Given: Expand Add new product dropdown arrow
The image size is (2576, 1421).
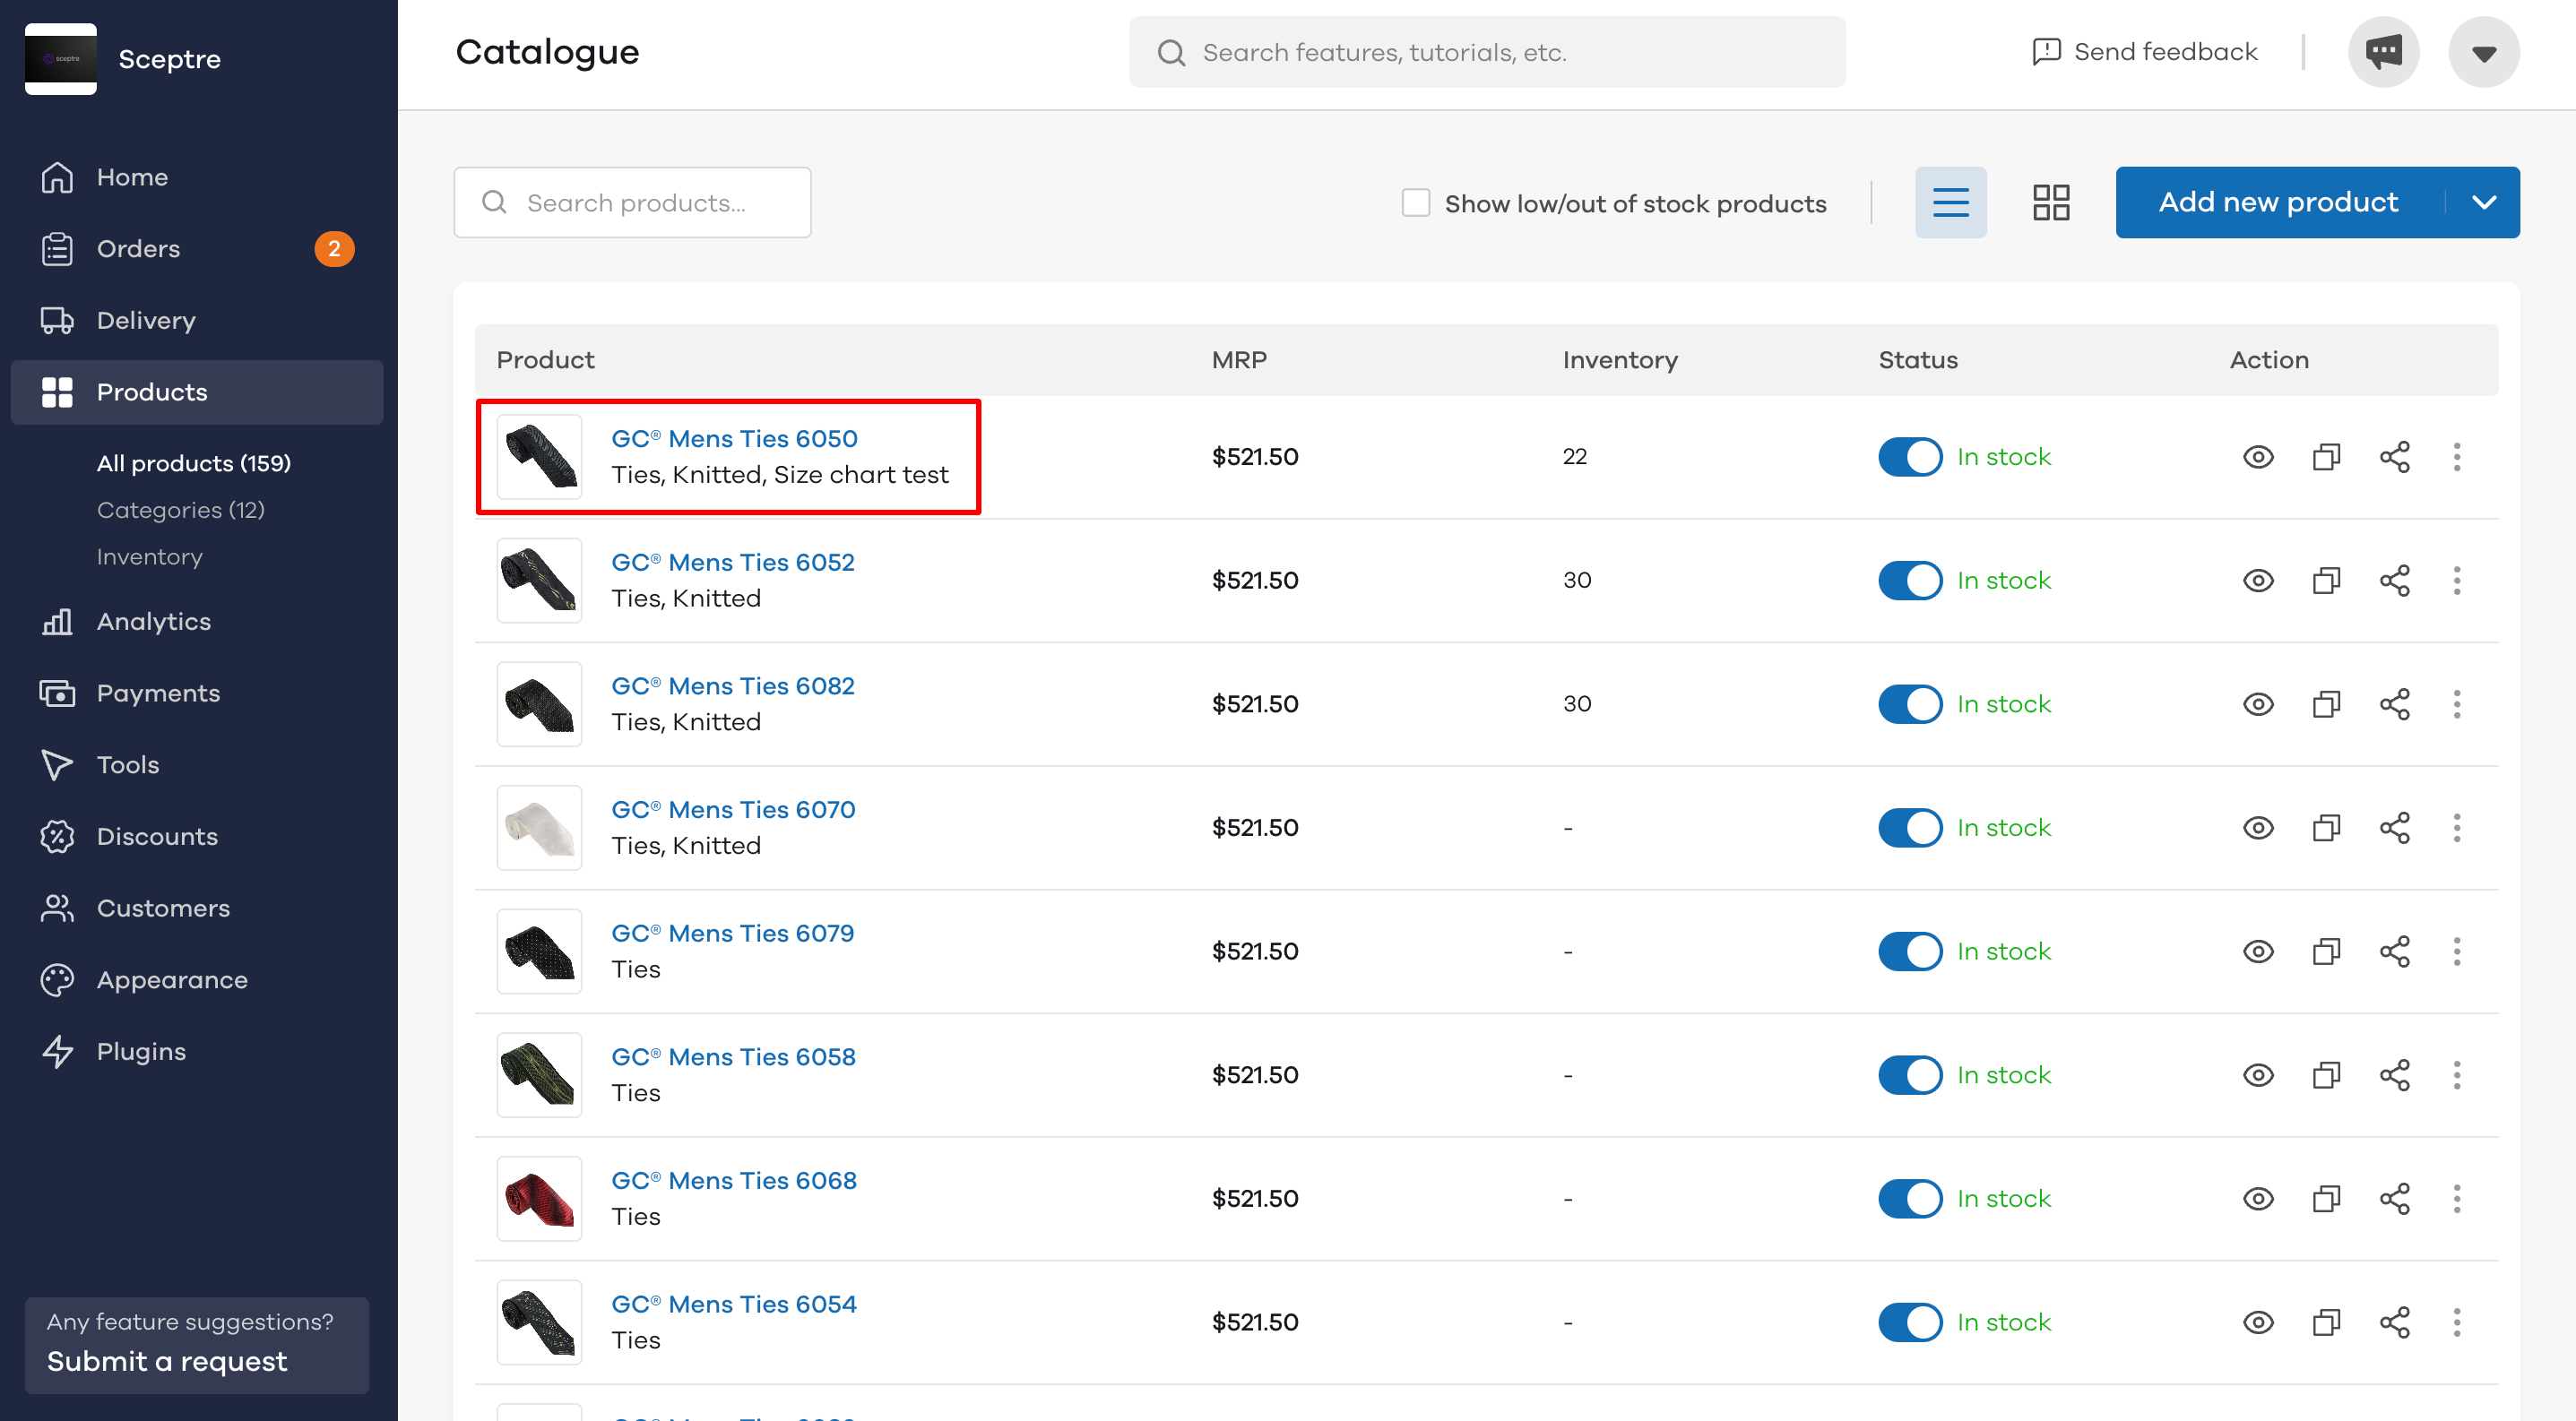Looking at the screenshot, I should [x=2483, y=202].
